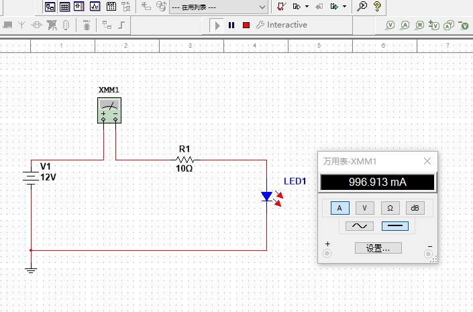Click the LED1 label text

295,181
